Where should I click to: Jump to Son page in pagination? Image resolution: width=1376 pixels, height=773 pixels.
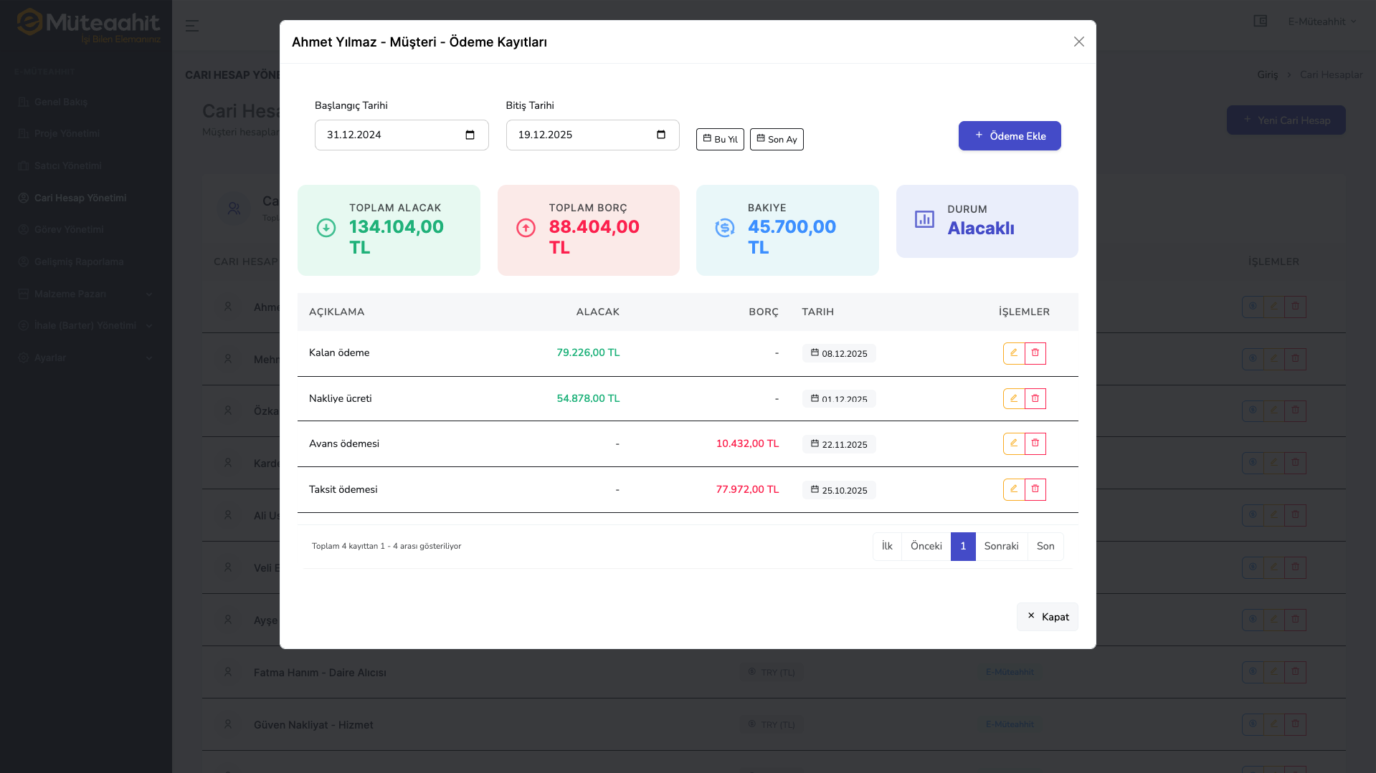click(1045, 546)
